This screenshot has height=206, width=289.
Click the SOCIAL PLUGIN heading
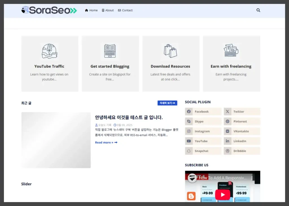(x=198, y=102)
